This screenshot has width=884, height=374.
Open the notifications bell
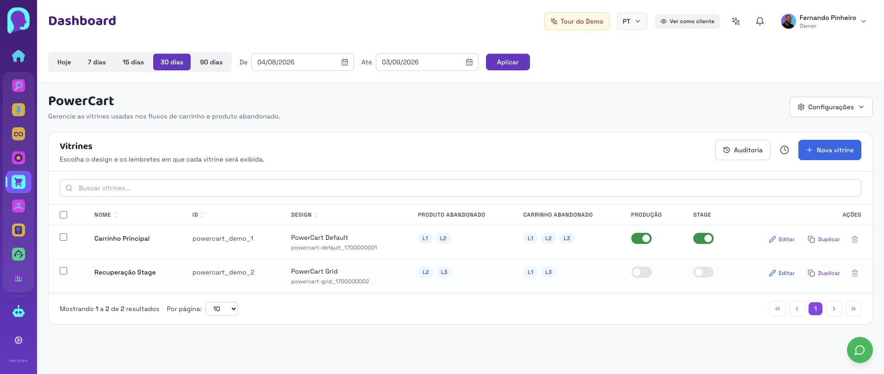pos(760,21)
